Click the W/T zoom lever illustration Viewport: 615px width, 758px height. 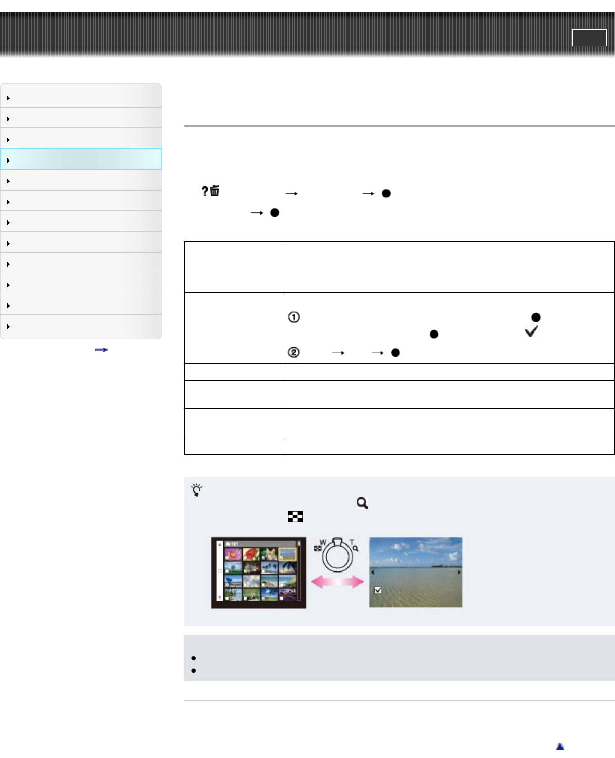pyautogui.click(x=337, y=555)
